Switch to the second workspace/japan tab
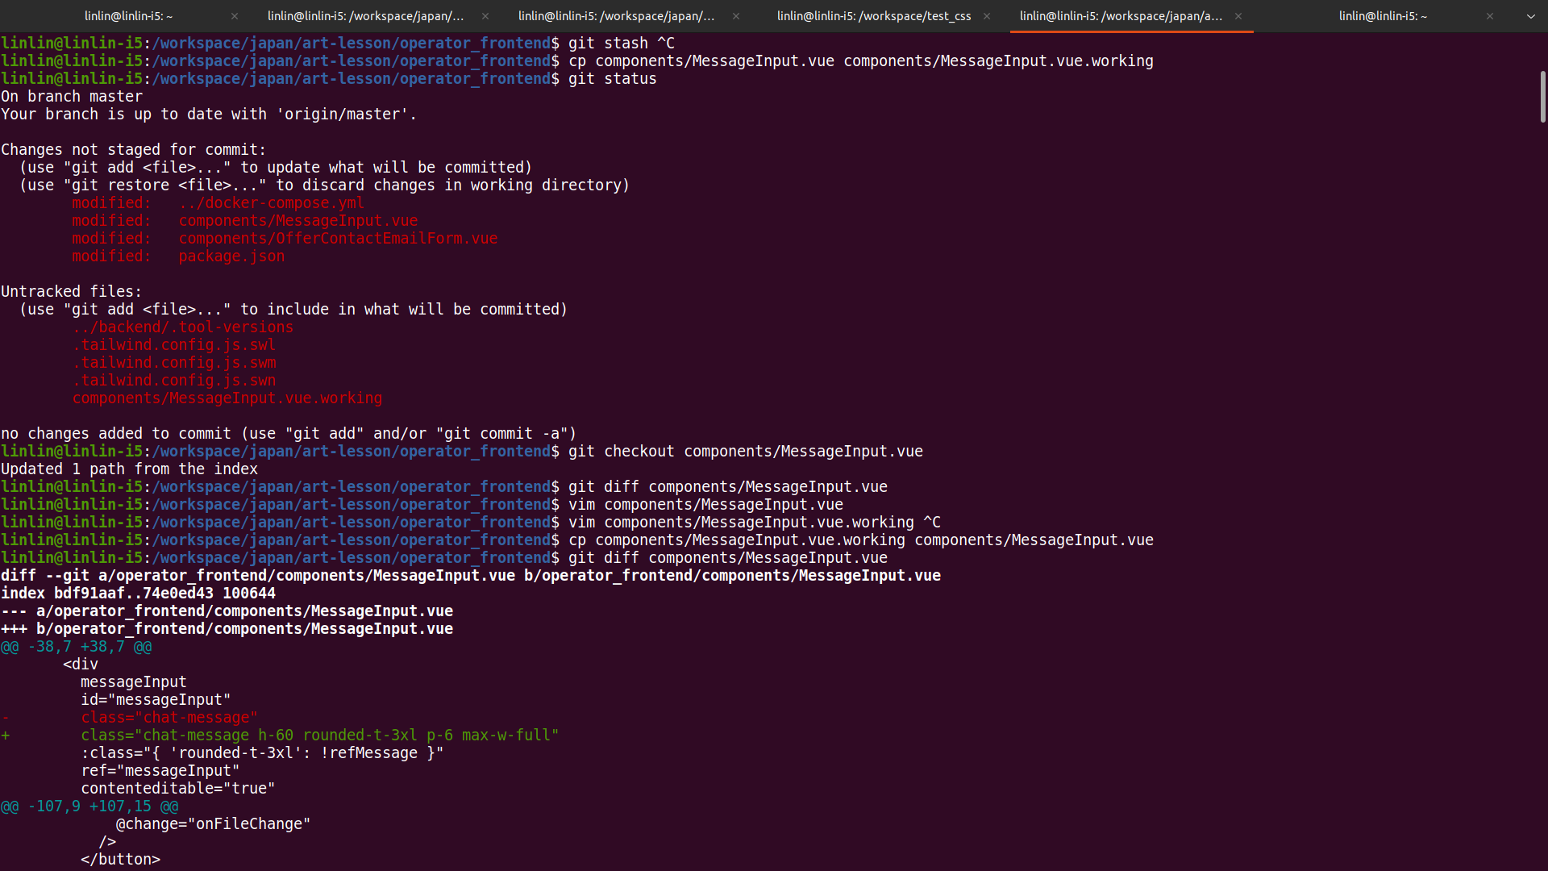This screenshot has height=871, width=1548. pyautogui.click(x=366, y=16)
